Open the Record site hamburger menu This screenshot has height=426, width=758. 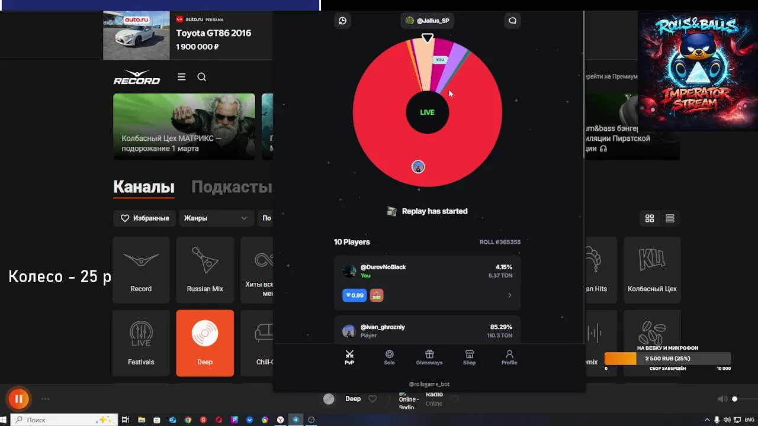181,77
